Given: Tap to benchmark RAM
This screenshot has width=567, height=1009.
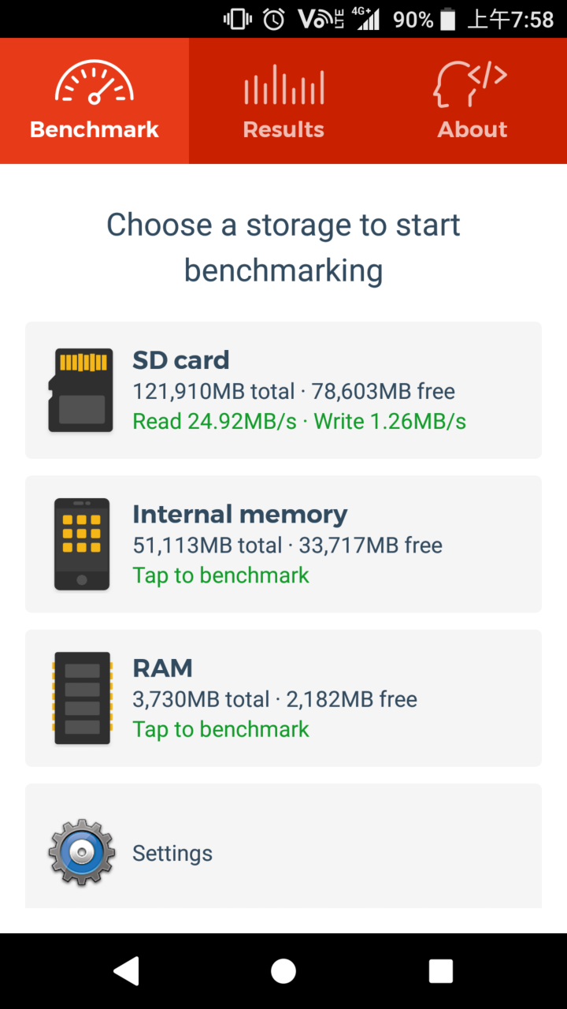Looking at the screenshot, I should [221, 729].
